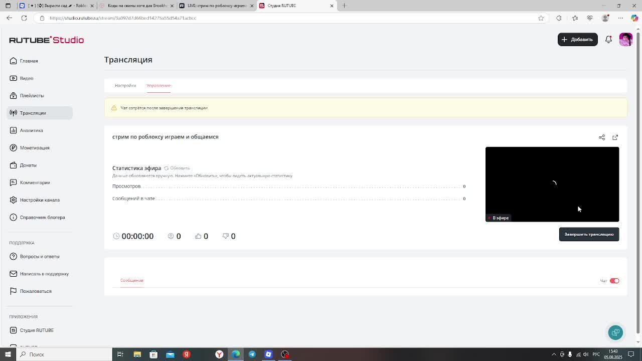Open the Студия RUTUBE app icon
The width and height of the screenshot is (642, 361).
[x=14, y=330]
